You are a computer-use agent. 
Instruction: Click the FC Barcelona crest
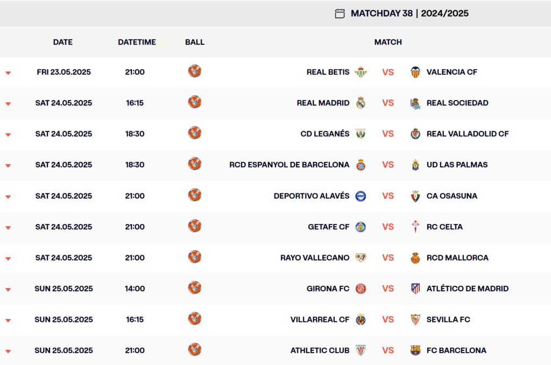(x=415, y=350)
